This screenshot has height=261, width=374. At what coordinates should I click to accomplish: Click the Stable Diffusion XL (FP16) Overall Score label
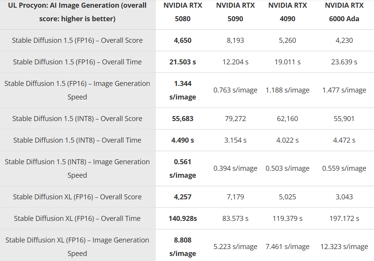pyautogui.click(x=77, y=197)
